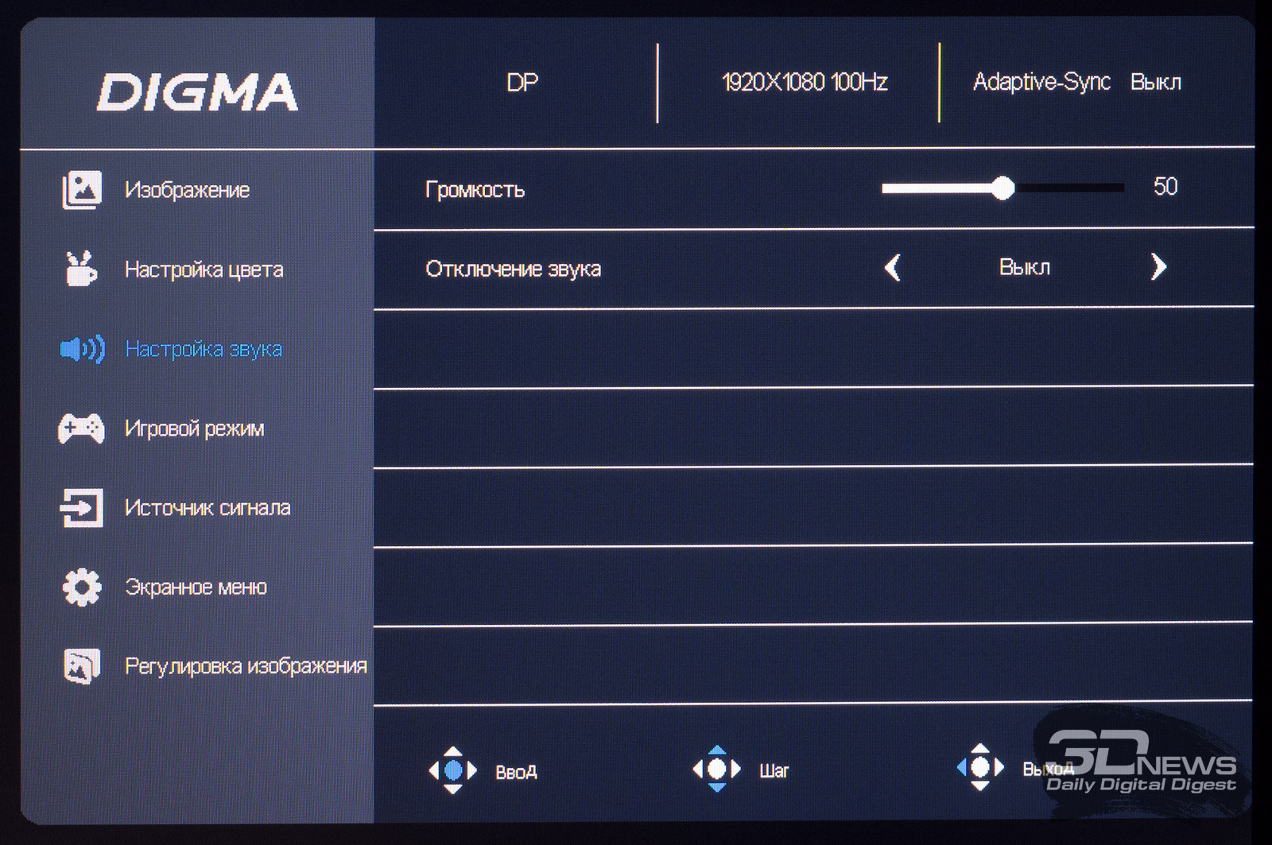Click the joystick icon next to Шаг
Image resolution: width=1272 pixels, height=845 pixels.
pyautogui.click(x=716, y=768)
